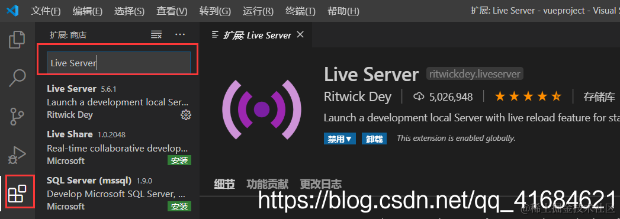Open the Run and Debug view
Screen dimensions: 620x219
(17, 154)
